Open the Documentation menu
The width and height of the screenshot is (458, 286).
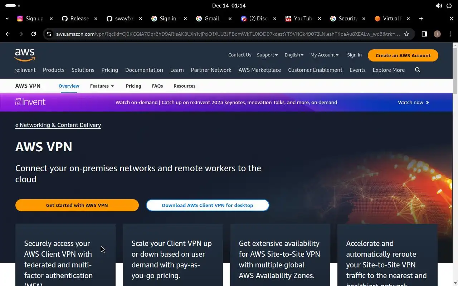point(144,70)
